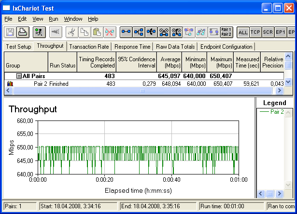The image size is (297, 214).
Task: Click the table's vertical scrollbar up arrow
Action: pos(288,56)
